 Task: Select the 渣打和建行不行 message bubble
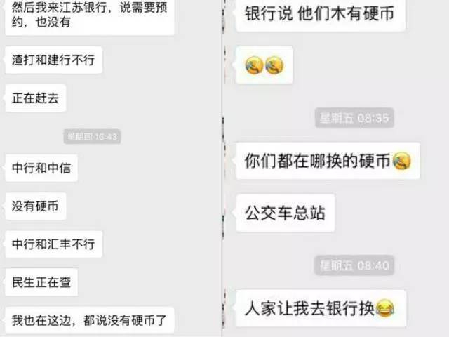coord(53,60)
